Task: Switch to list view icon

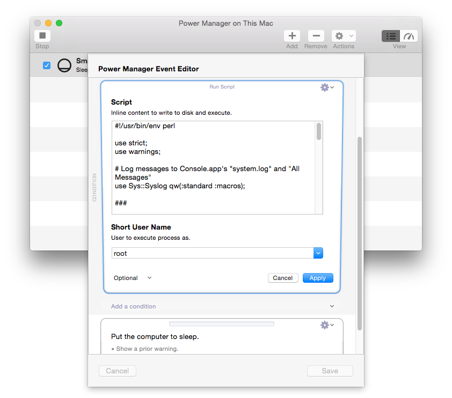Action: (x=391, y=36)
